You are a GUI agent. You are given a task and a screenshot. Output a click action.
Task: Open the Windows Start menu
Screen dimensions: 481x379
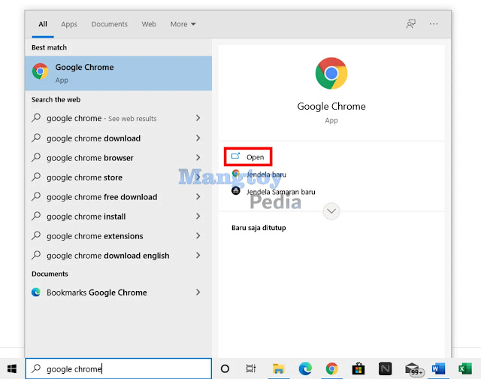pyautogui.click(x=12, y=368)
